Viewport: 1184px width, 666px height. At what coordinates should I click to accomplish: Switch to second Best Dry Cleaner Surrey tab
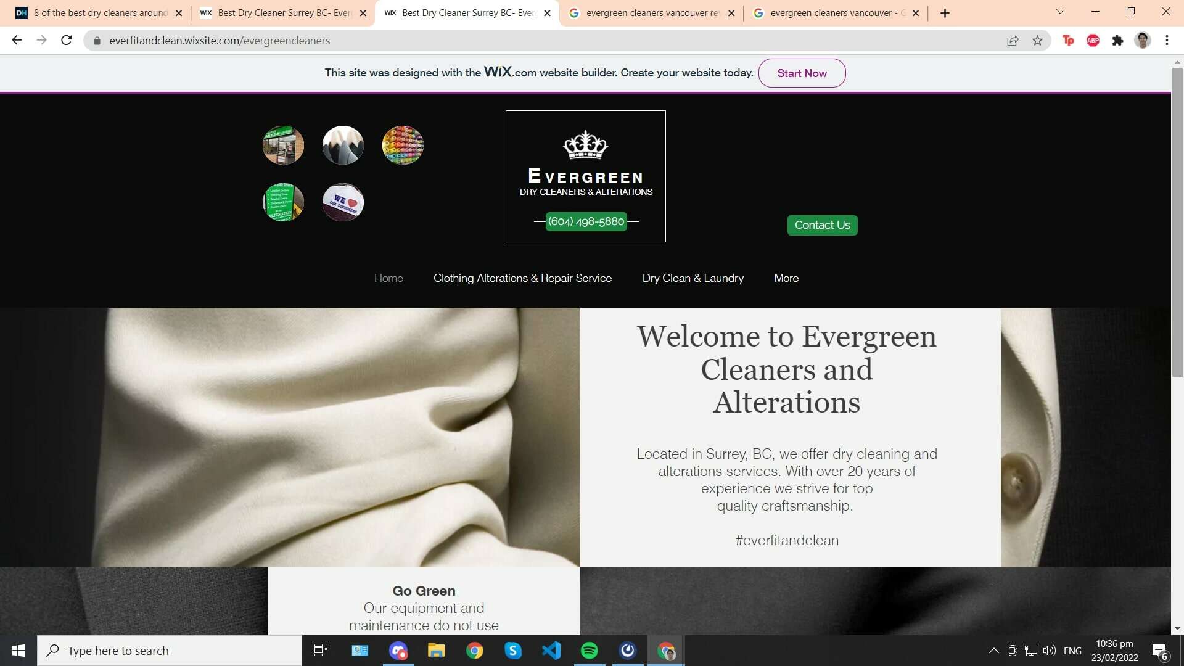click(x=467, y=13)
